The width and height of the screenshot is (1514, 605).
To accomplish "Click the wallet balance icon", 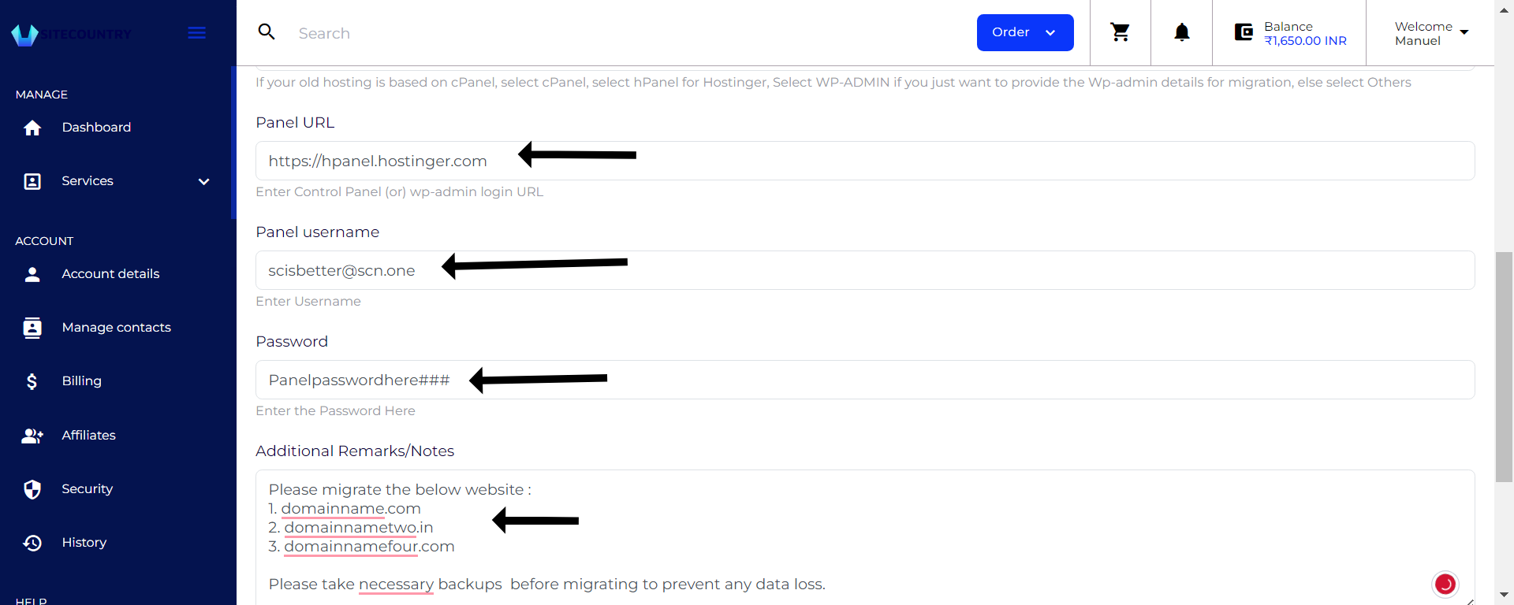I will coord(1244,32).
